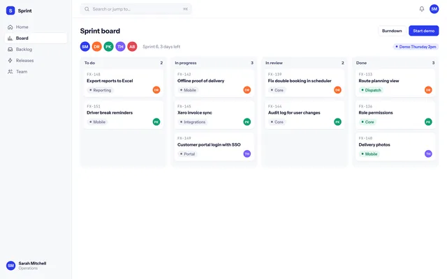
Task: Click assignee avatar on Export reports to Excel card
Action: point(156,90)
